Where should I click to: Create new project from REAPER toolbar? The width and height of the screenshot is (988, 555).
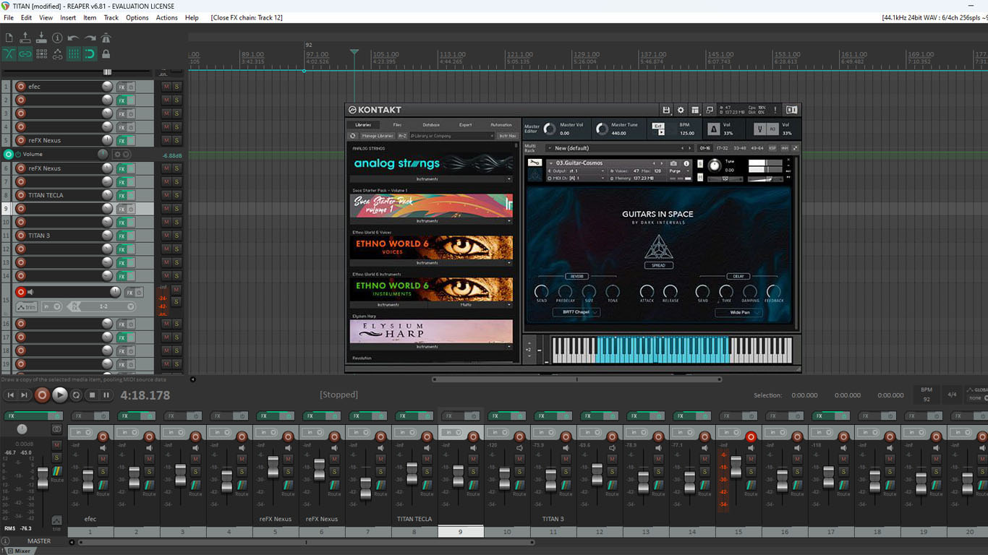(9, 38)
